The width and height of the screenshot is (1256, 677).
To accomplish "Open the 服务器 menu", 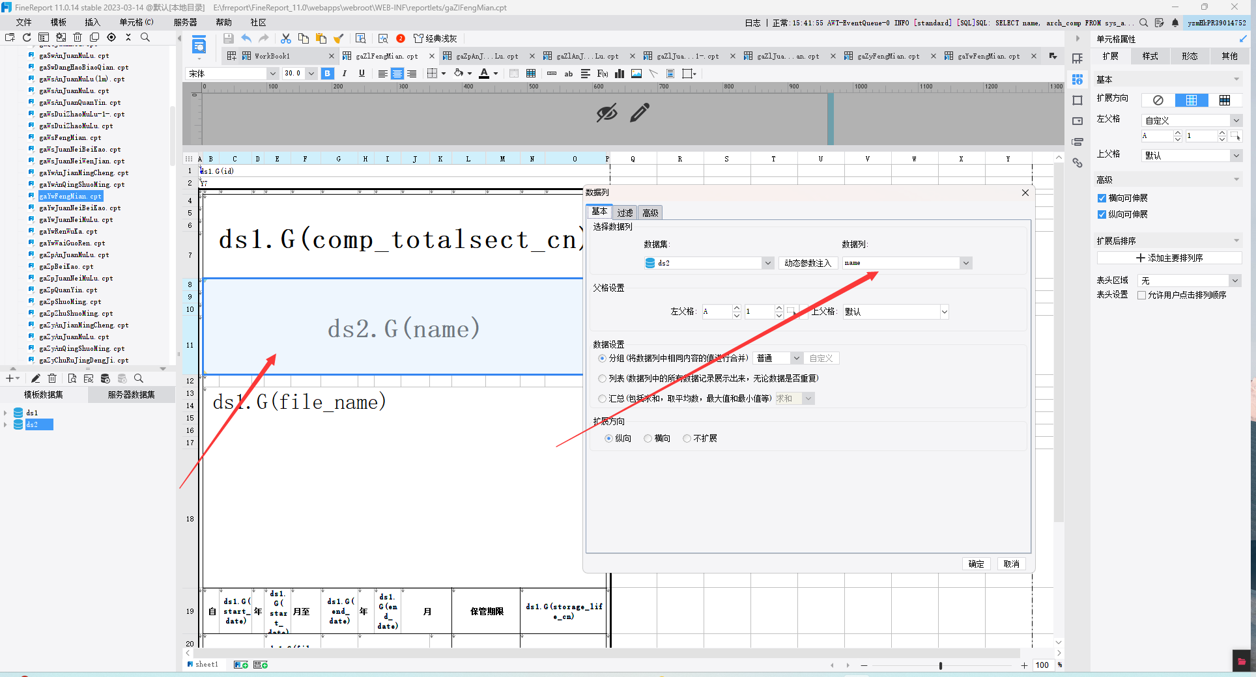I will coord(185,22).
